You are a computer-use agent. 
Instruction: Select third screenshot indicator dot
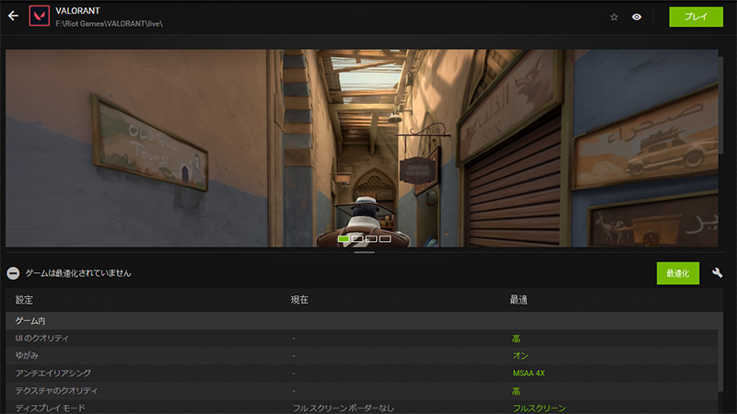pyautogui.click(x=371, y=238)
